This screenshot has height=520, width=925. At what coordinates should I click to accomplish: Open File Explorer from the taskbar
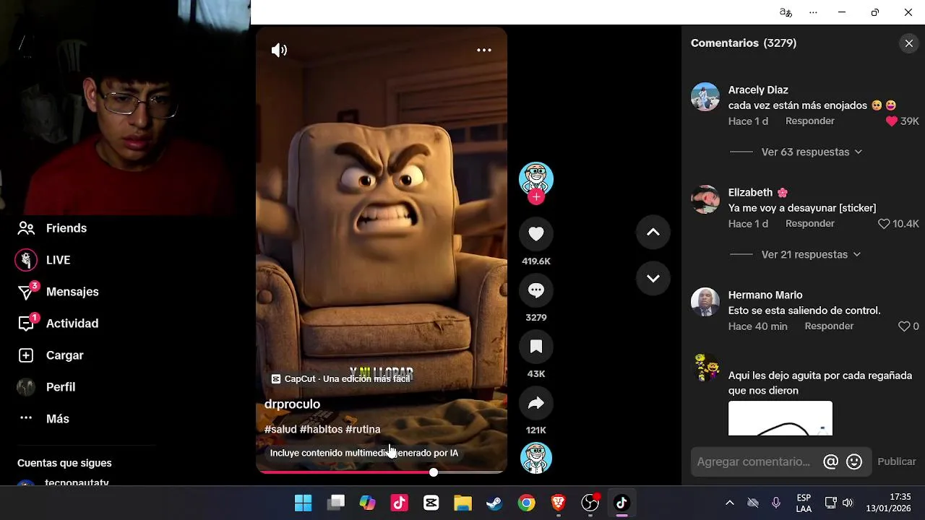click(x=463, y=503)
